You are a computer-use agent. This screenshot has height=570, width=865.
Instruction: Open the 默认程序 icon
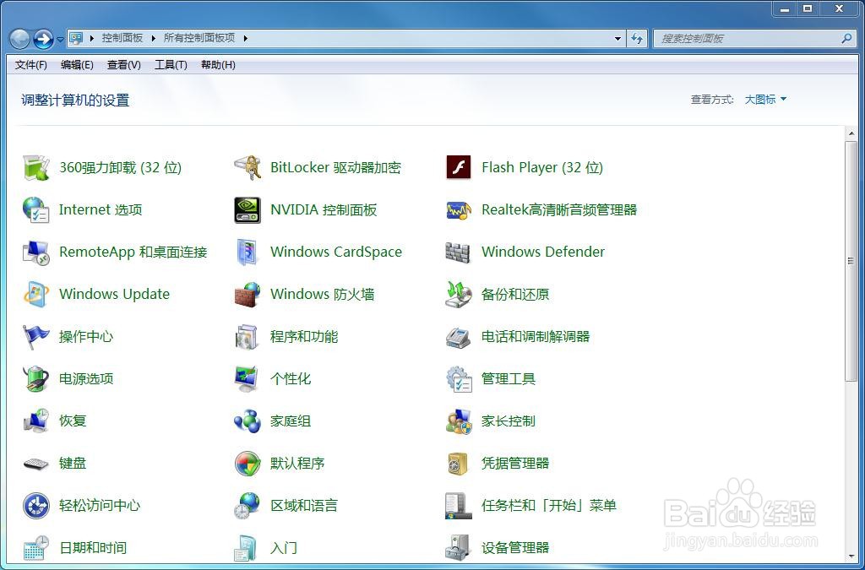pyautogui.click(x=248, y=464)
